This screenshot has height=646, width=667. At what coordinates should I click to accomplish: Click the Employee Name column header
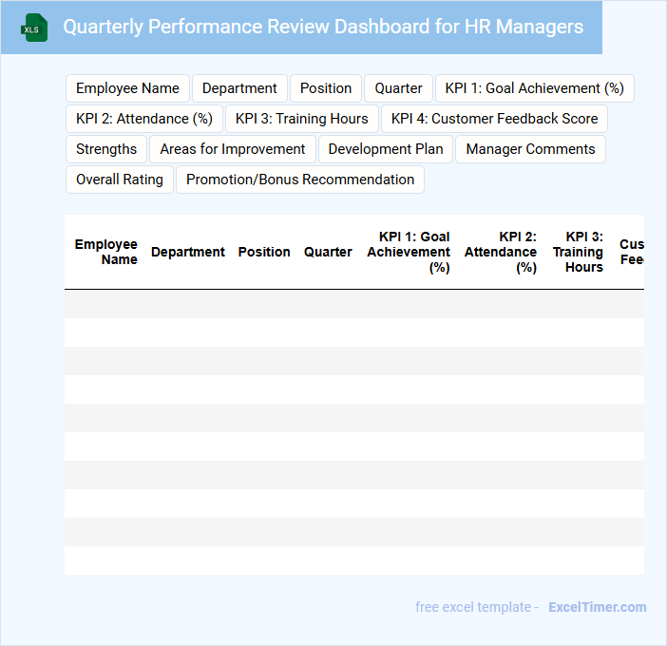pyautogui.click(x=106, y=252)
